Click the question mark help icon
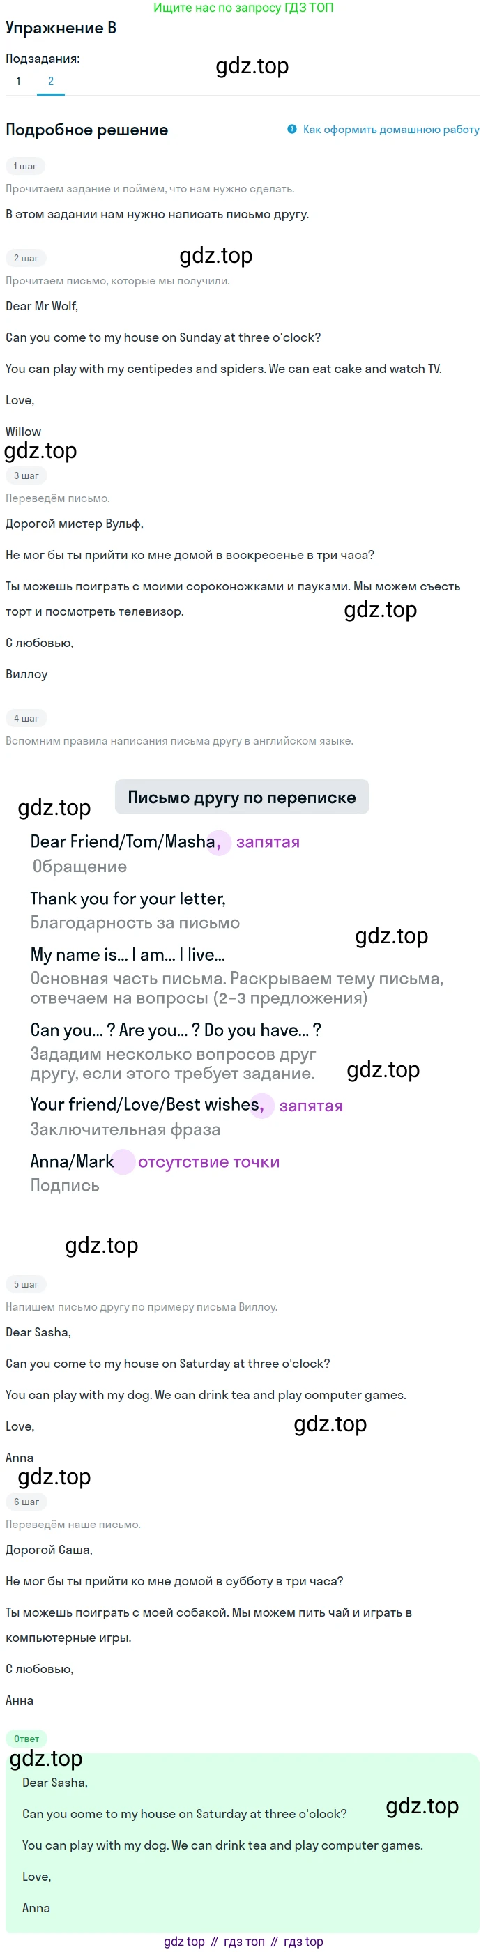 click(x=291, y=129)
